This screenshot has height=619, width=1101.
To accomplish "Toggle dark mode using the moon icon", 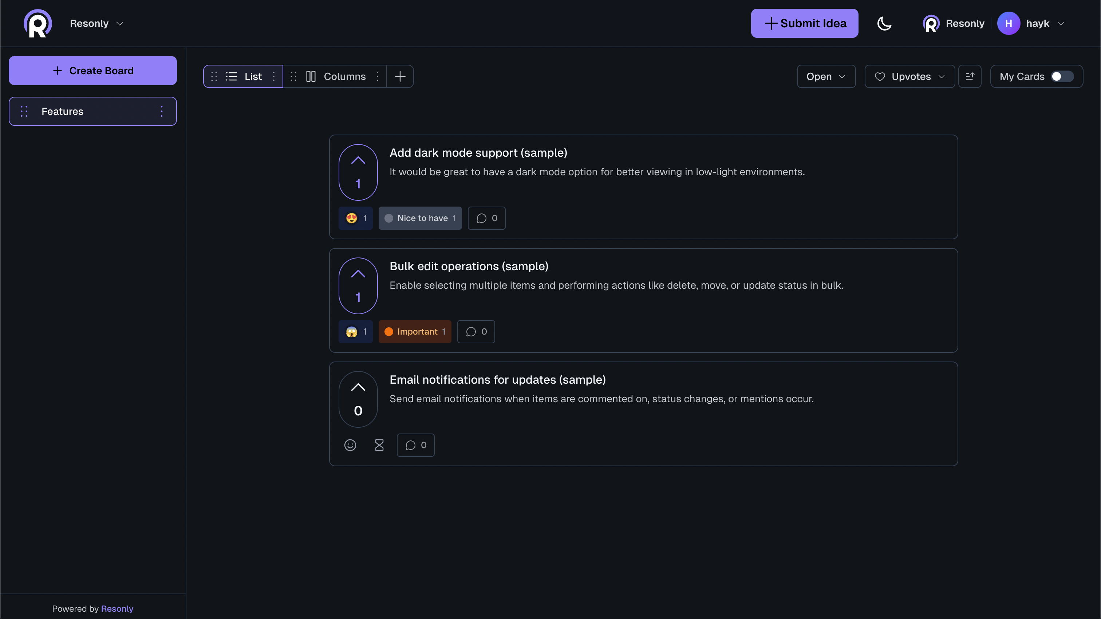I will coord(884,23).
